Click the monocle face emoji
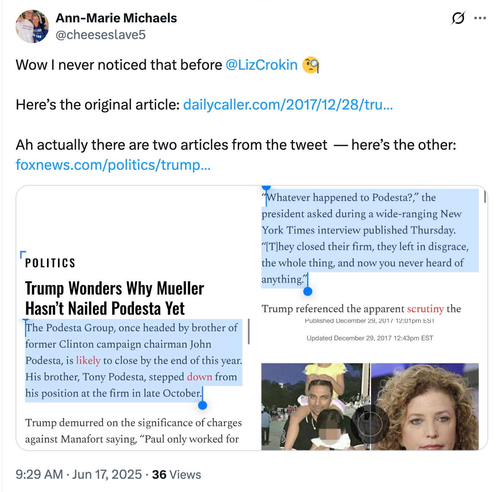Screen dimensions: 500x492 [x=311, y=65]
